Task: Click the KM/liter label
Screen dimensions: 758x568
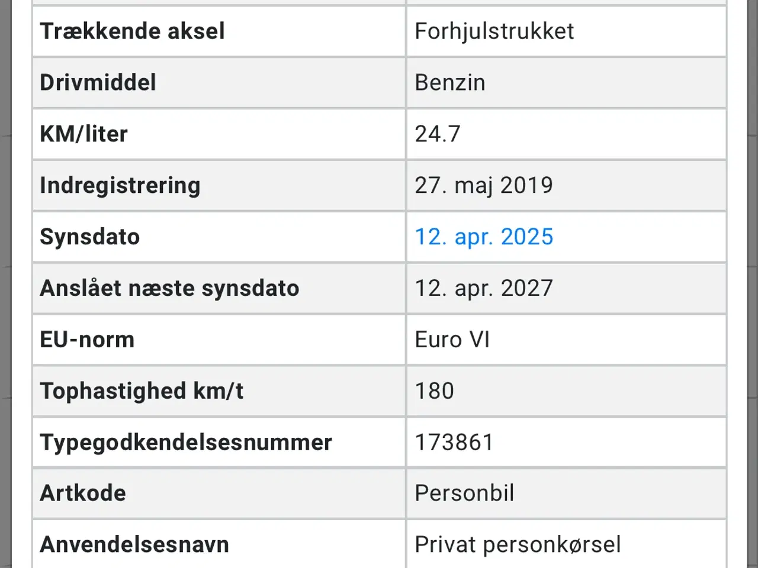Action: [83, 134]
